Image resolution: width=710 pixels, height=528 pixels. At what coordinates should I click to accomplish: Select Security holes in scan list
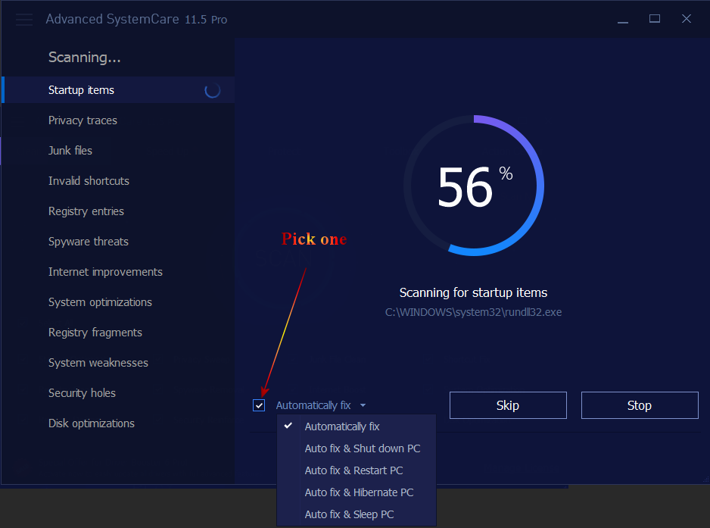[118, 393]
